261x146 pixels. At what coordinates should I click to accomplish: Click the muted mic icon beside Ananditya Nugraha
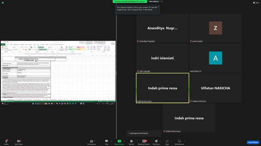tap(138, 41)
